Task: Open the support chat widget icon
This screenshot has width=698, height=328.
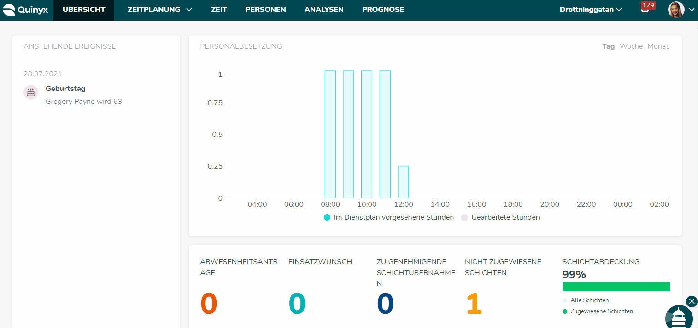Action: (x=679, y=317)
